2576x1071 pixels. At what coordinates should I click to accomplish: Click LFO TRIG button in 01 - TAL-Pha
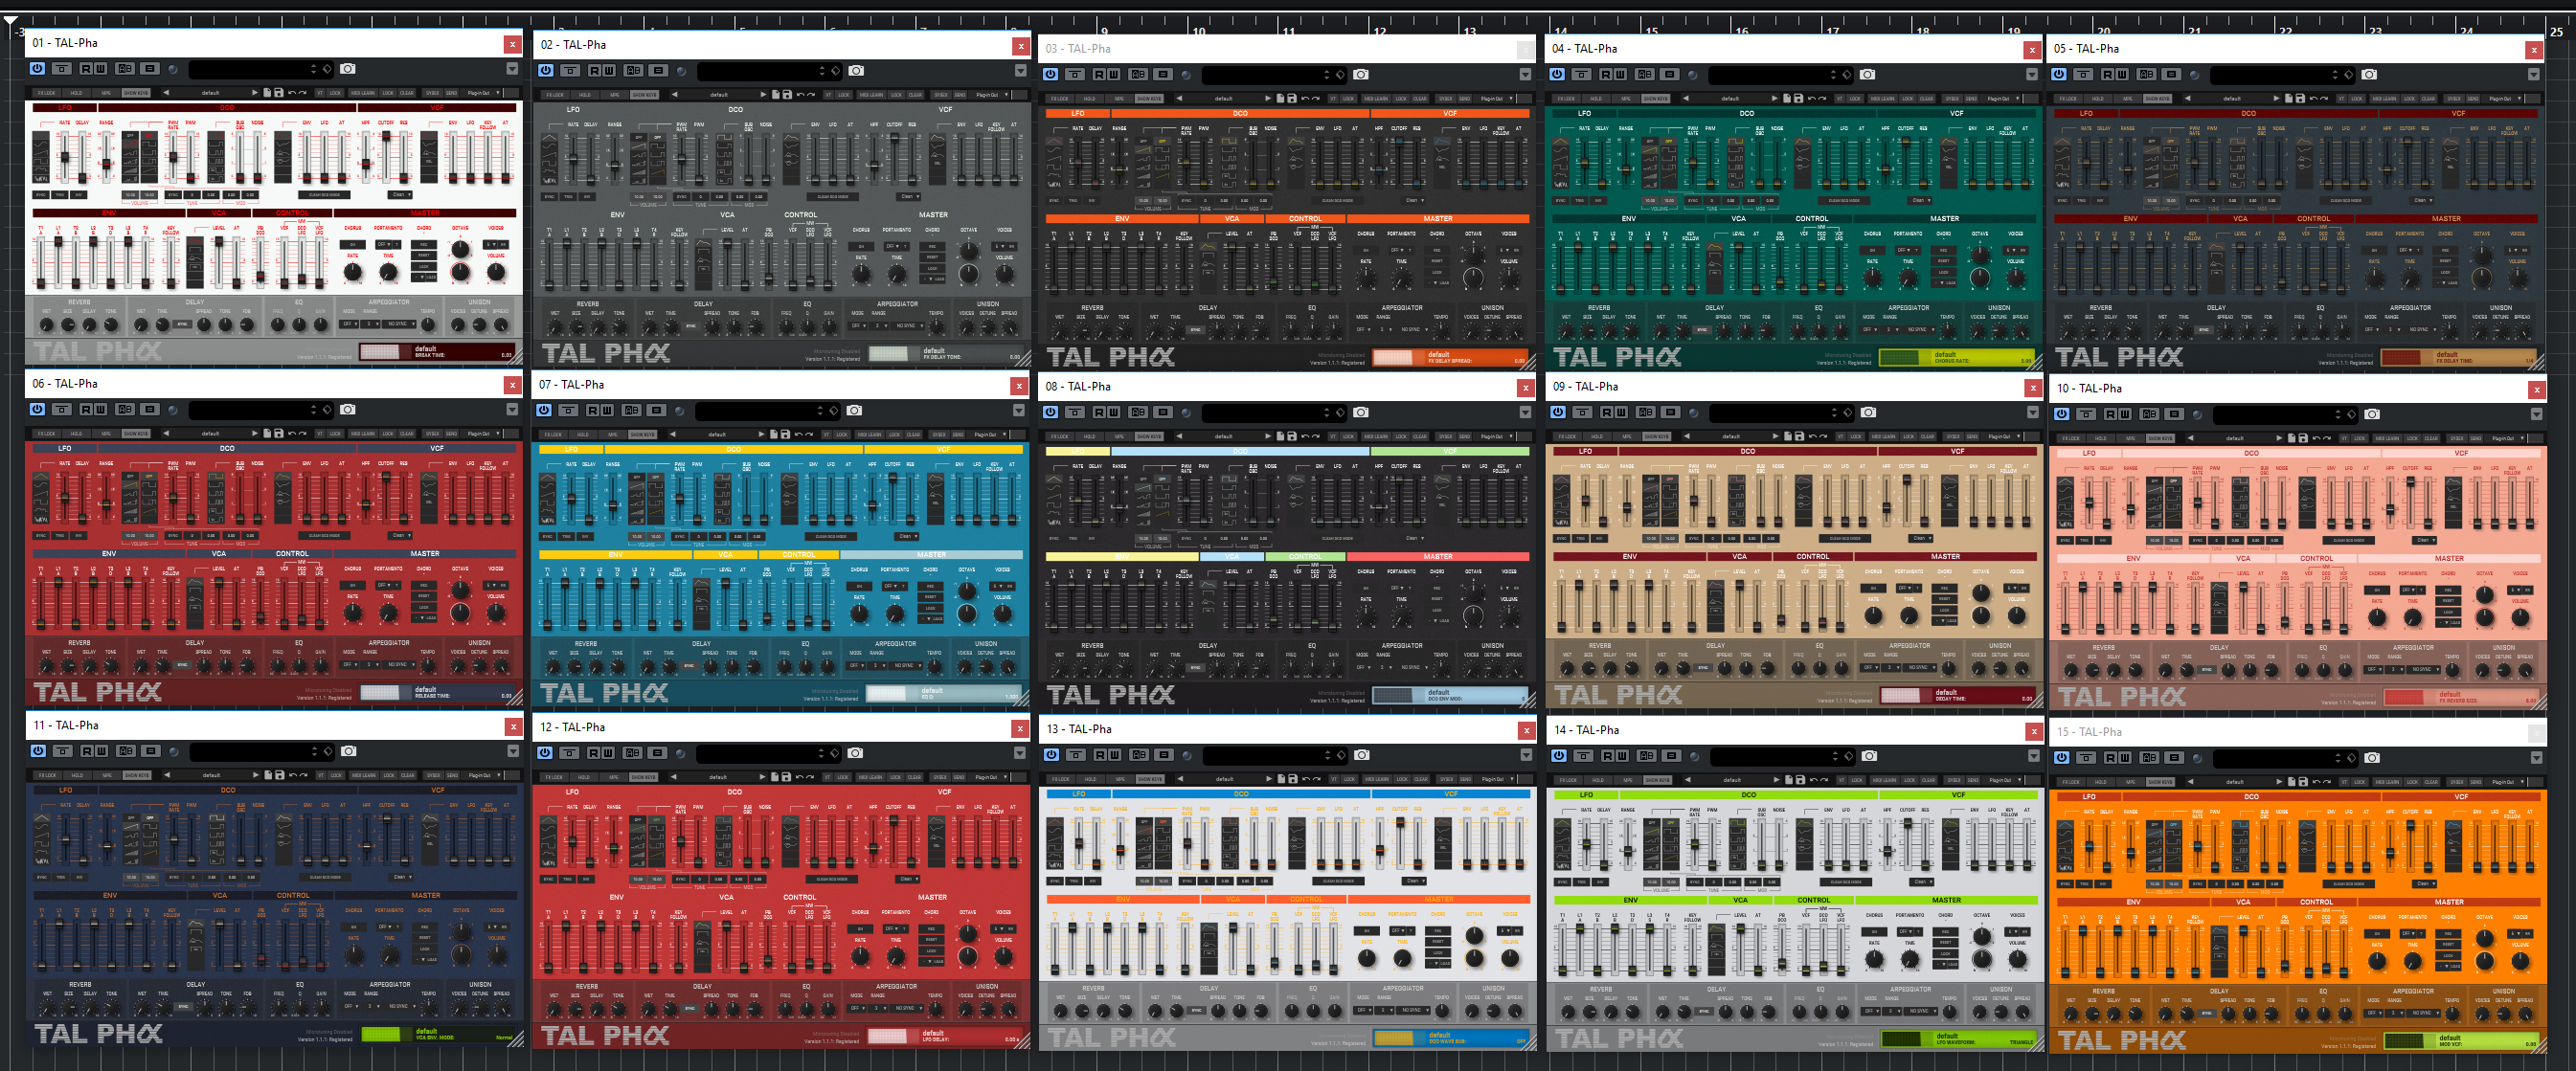60,195
